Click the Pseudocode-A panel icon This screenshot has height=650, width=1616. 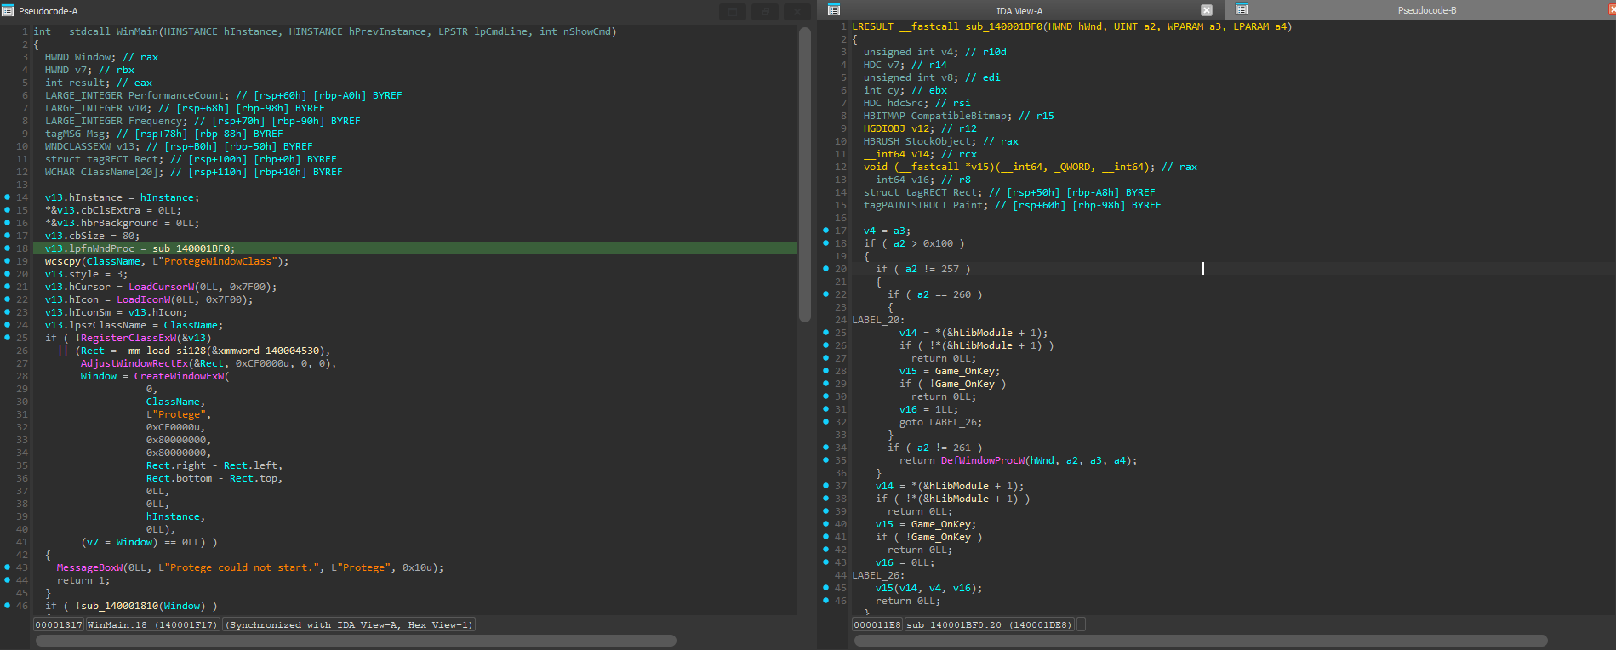pyautogui.click(x=8, y=11)
